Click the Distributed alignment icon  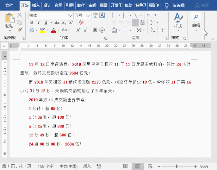[143, 22]
